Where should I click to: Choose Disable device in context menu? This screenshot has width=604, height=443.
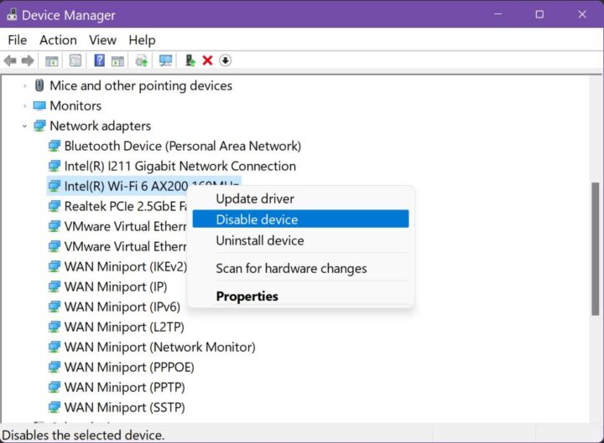coord(300,219)
